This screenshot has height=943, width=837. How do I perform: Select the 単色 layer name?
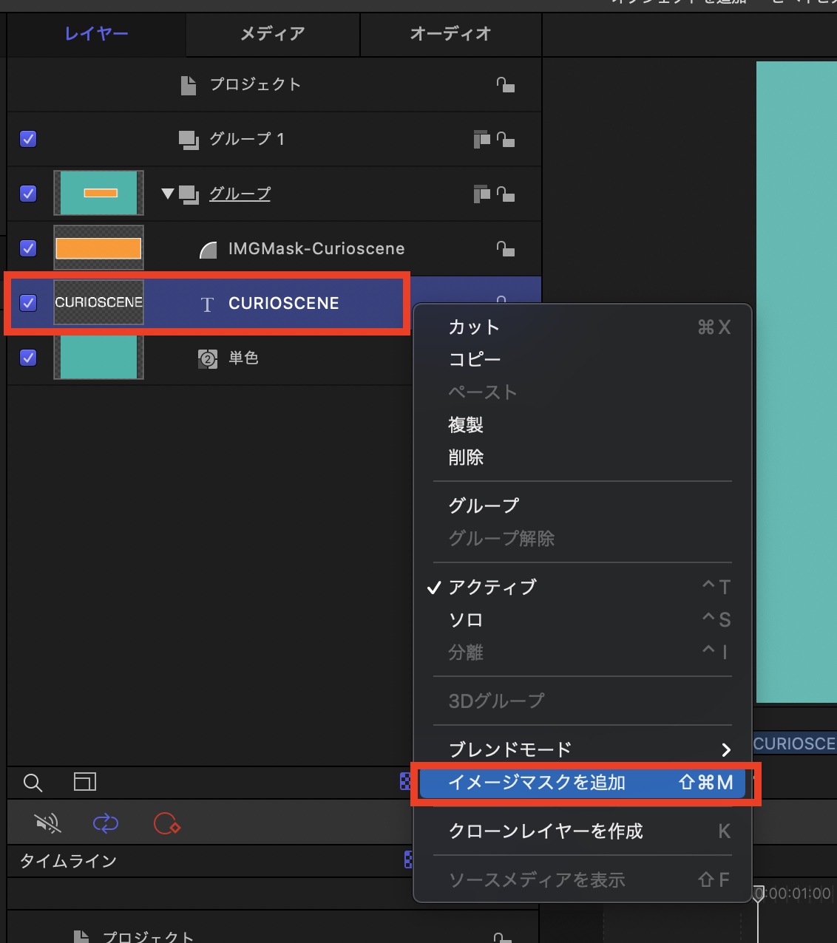tap(243, 358)
